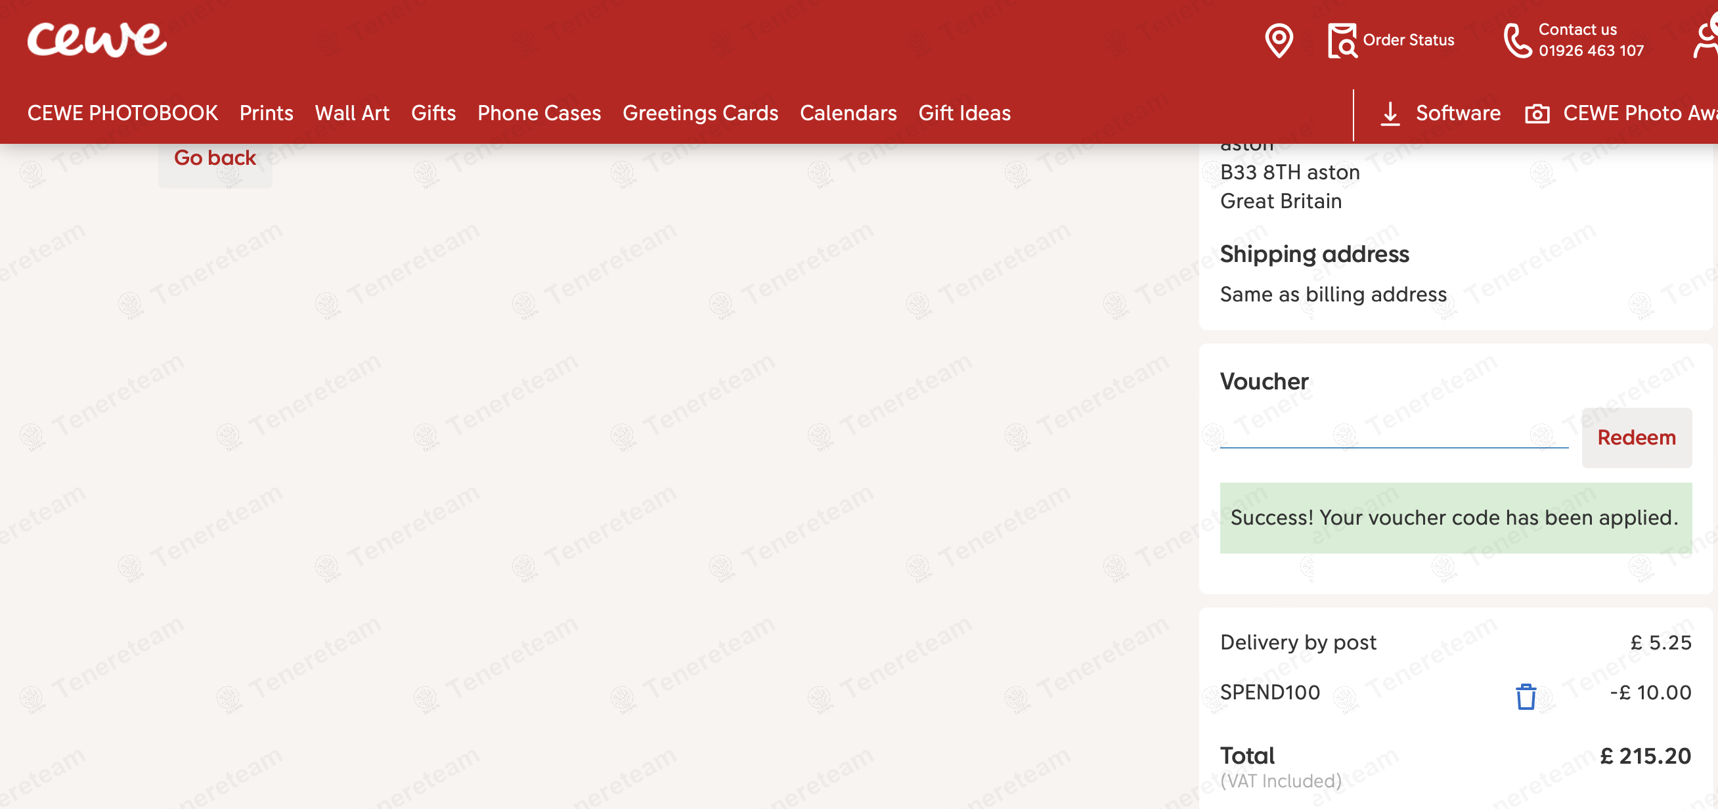This screenshot has height=809, width=1718.
Task: Click the phone handset icon
Action: pos(1517,41)
